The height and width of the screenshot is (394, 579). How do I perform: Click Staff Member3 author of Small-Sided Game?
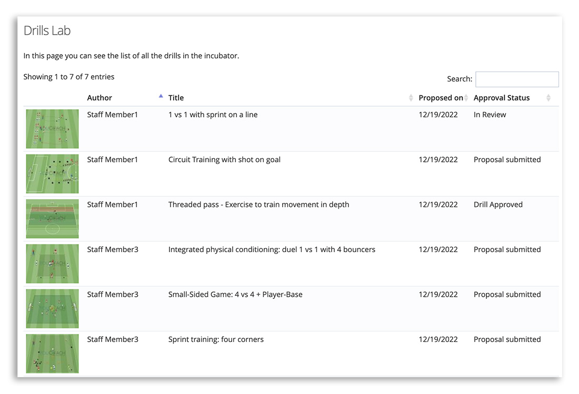[x=113, y=295]
